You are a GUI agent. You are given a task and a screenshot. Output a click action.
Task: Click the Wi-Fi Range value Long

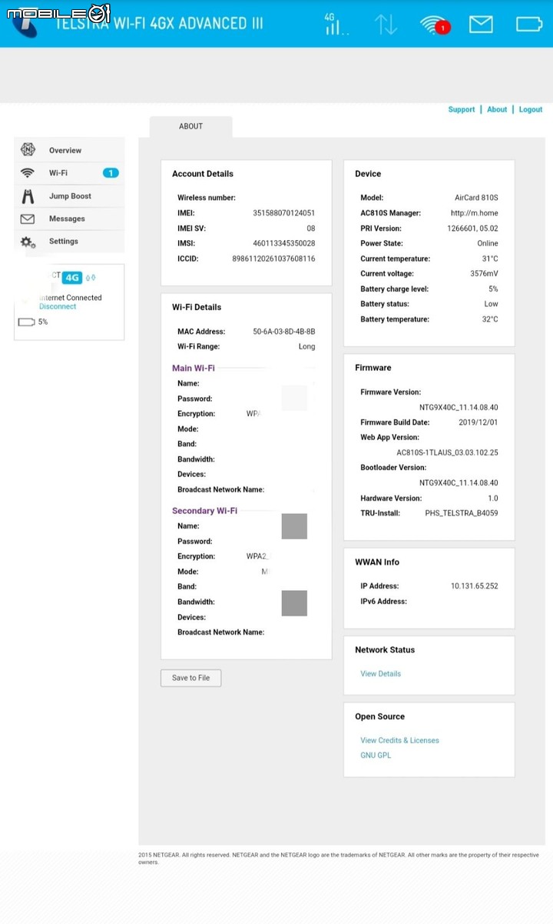pyautogui.click(x=306, y=347)
